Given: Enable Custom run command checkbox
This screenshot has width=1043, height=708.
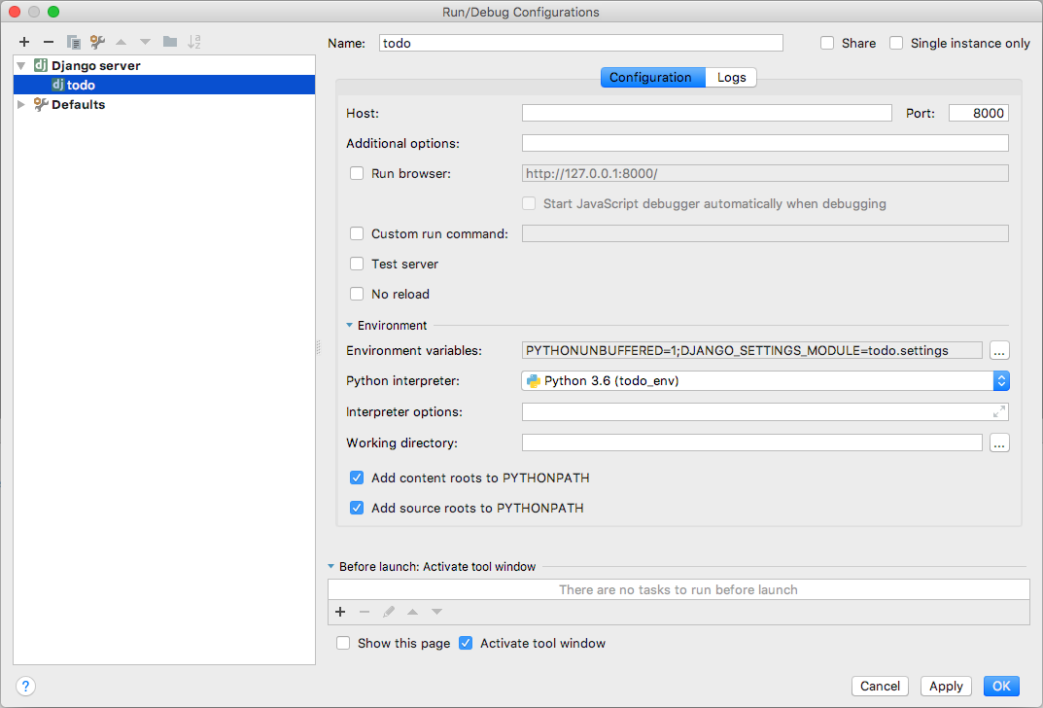Looking at the screenshot, I should [x=357, y=233].
